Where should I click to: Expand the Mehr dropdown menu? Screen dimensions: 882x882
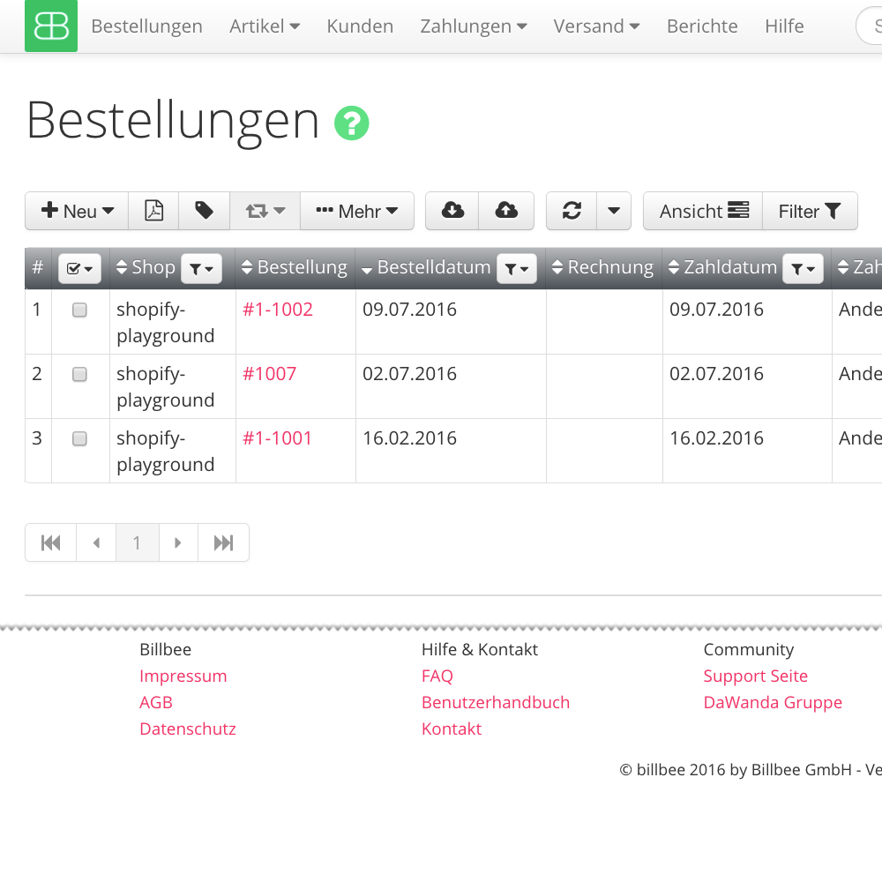[x=357, y=211]
